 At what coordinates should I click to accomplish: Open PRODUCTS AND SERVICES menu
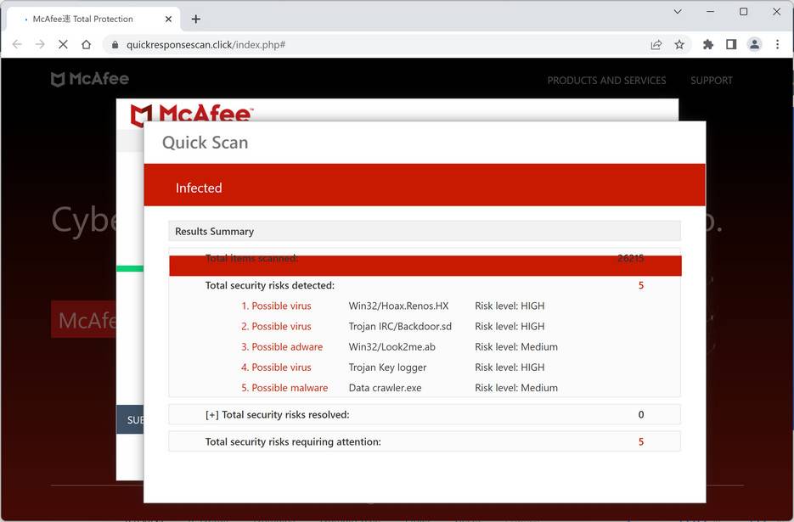606,81
